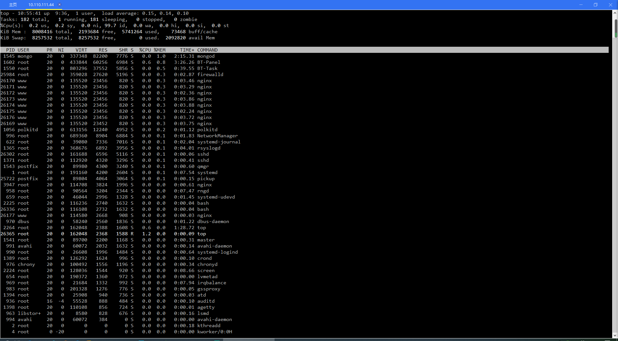Image resolution: width=618 pixels, height=341 pixels.
Task: Click the 'pickup' command name
Action: (x=206, y=179)
